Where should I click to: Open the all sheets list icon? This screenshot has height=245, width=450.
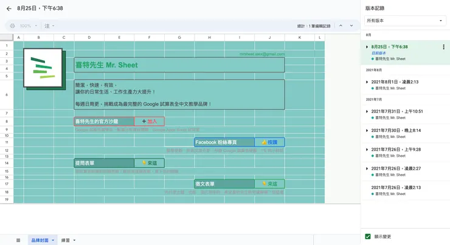18,240
